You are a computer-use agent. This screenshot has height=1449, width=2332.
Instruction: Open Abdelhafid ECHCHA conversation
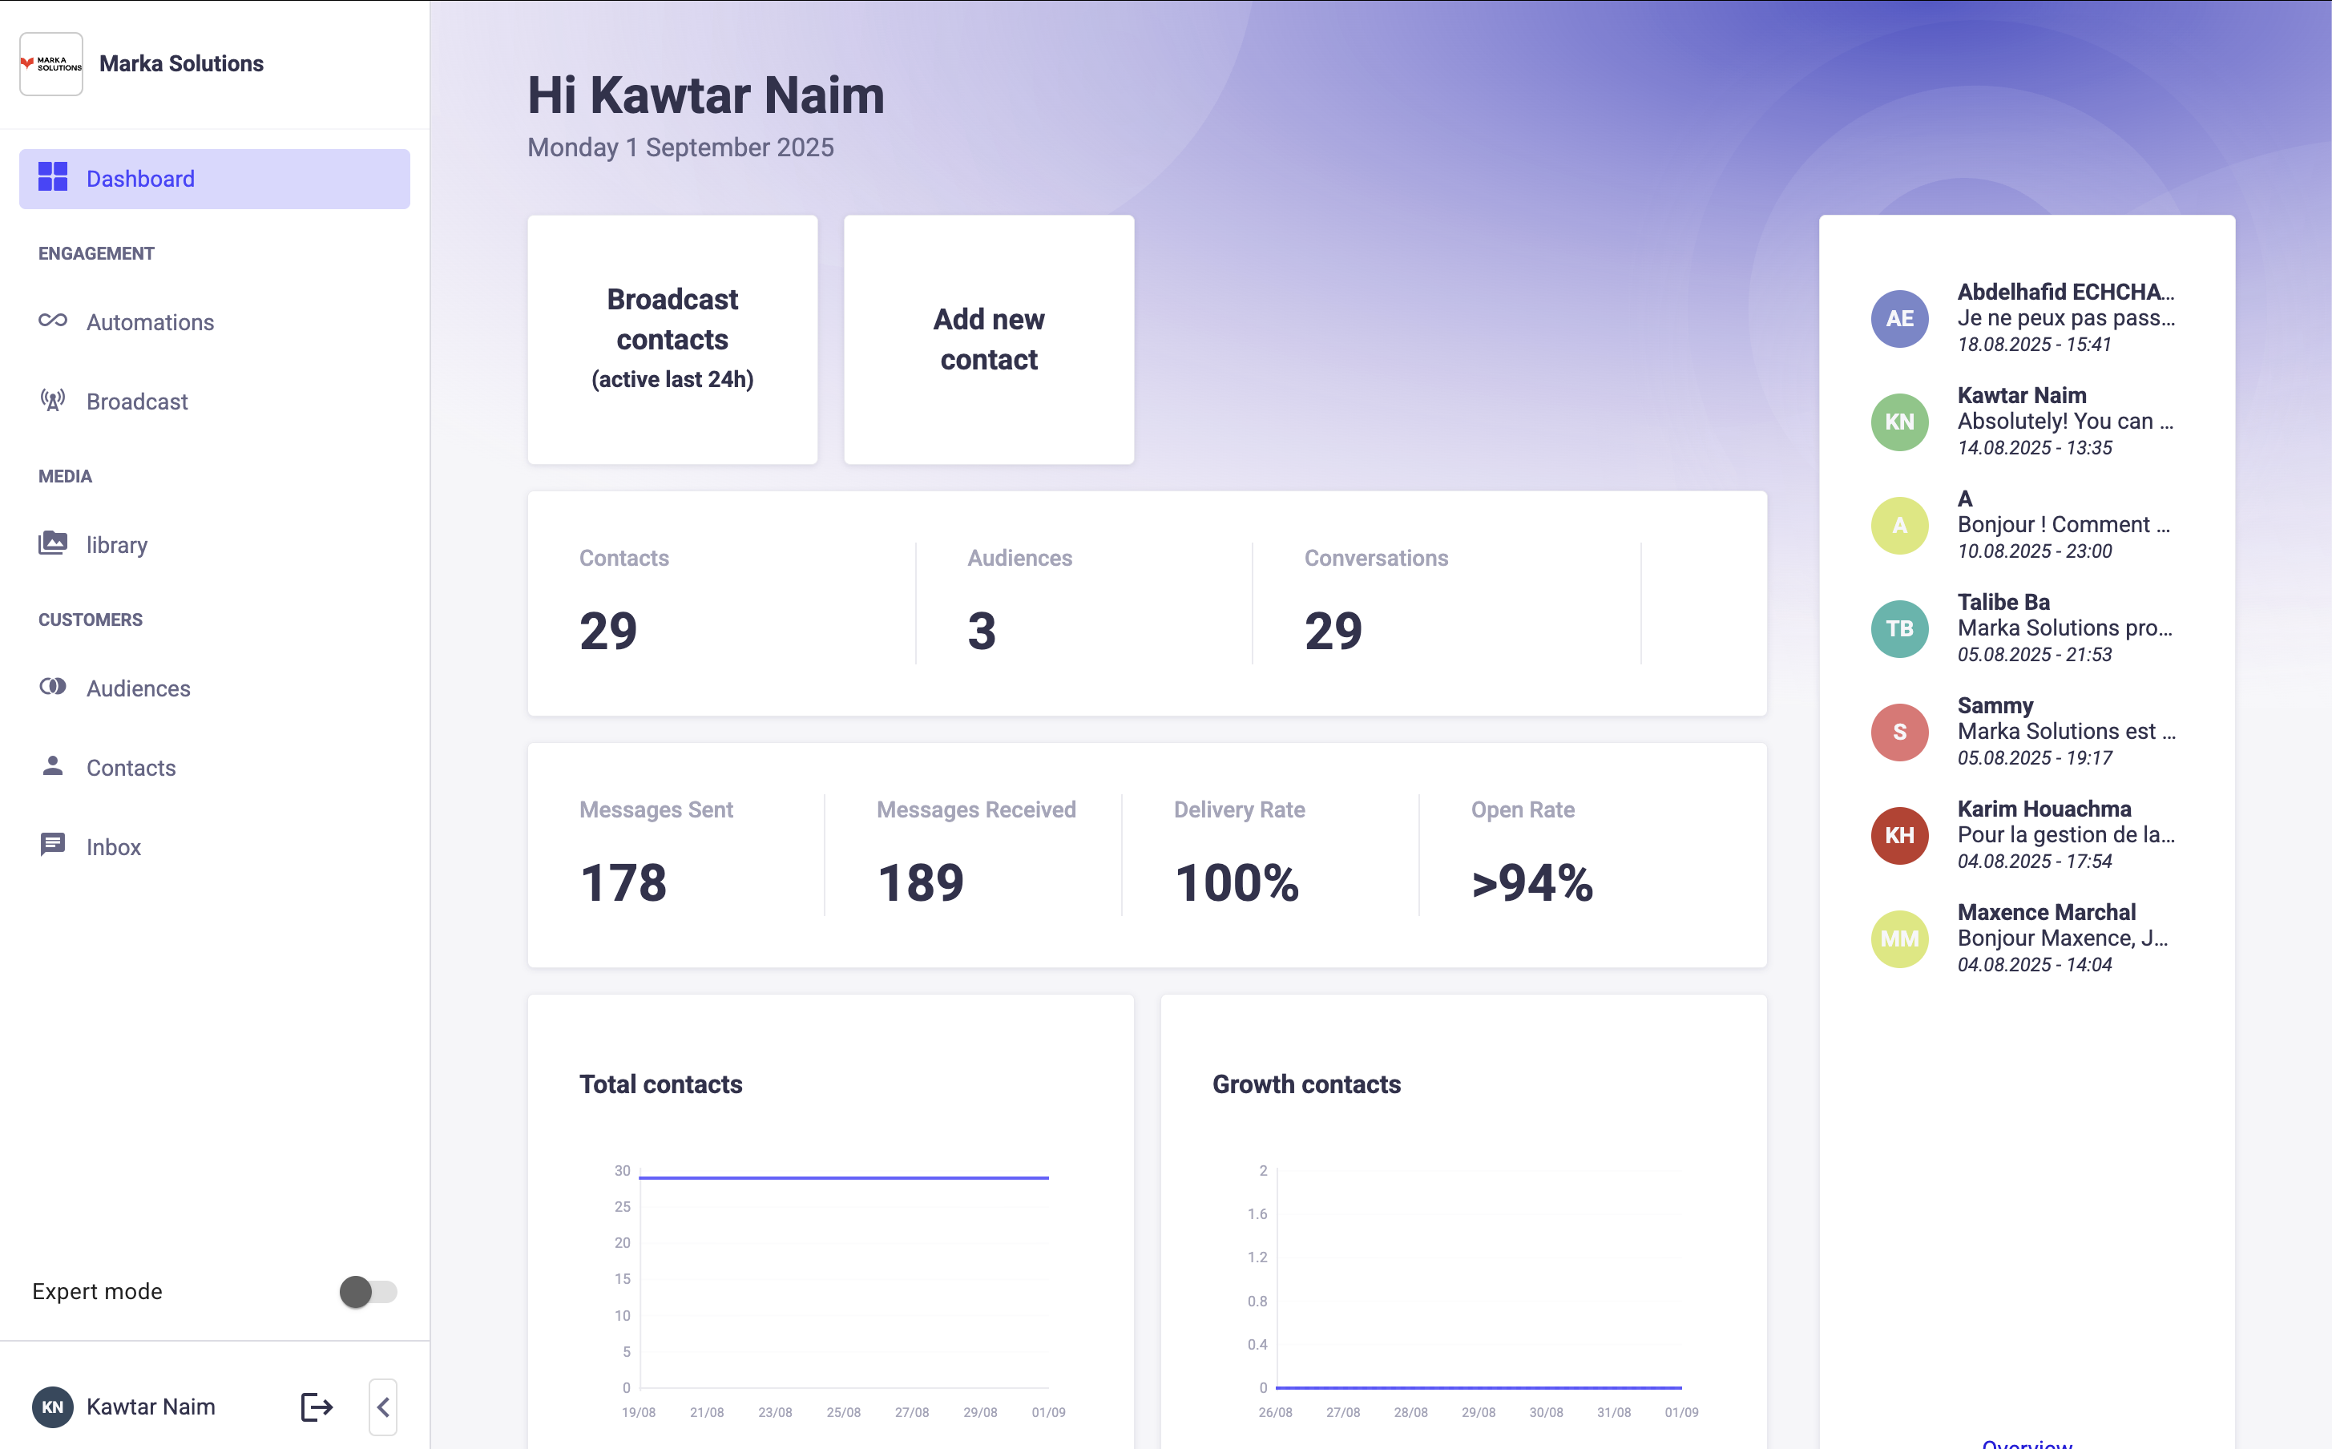[x=2025, y=318]
